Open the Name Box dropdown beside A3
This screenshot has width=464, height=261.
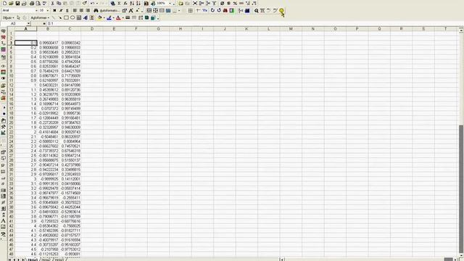point(29,23)
